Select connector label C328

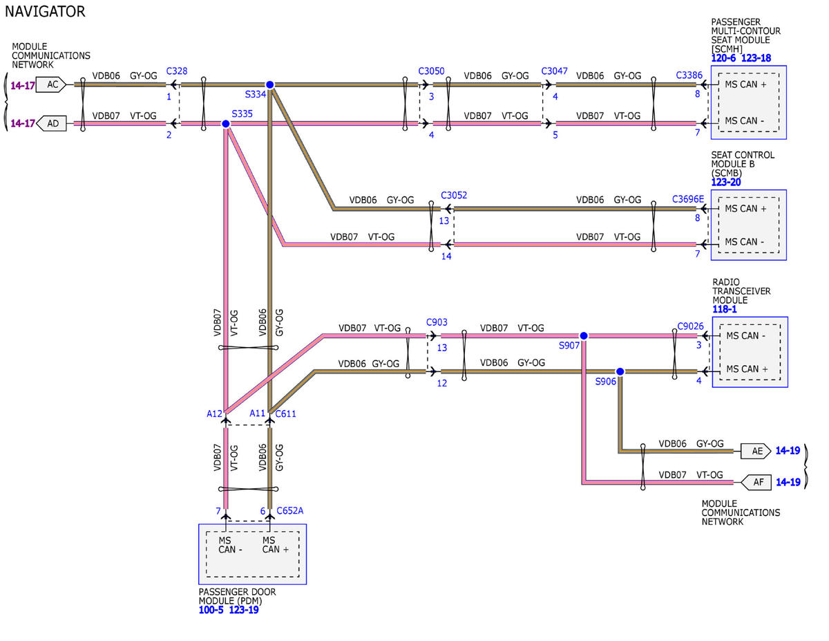pyautogui.click(x=177, y=71)
